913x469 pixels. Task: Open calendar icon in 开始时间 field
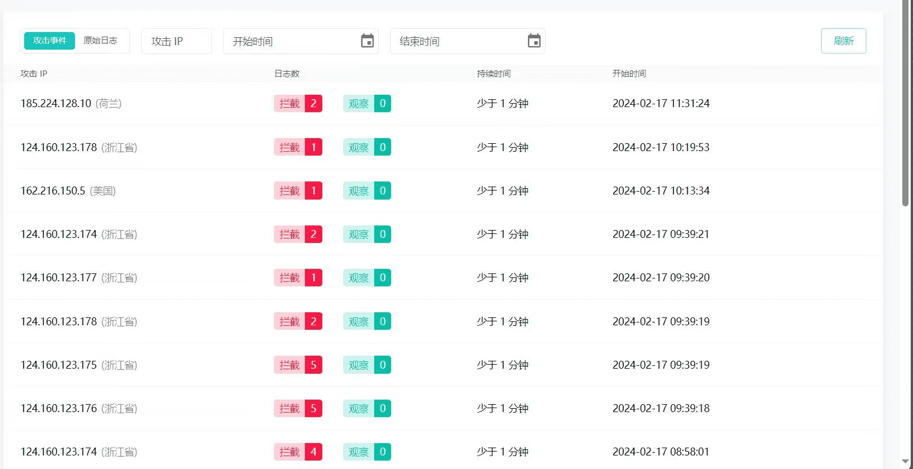point(367,41)
